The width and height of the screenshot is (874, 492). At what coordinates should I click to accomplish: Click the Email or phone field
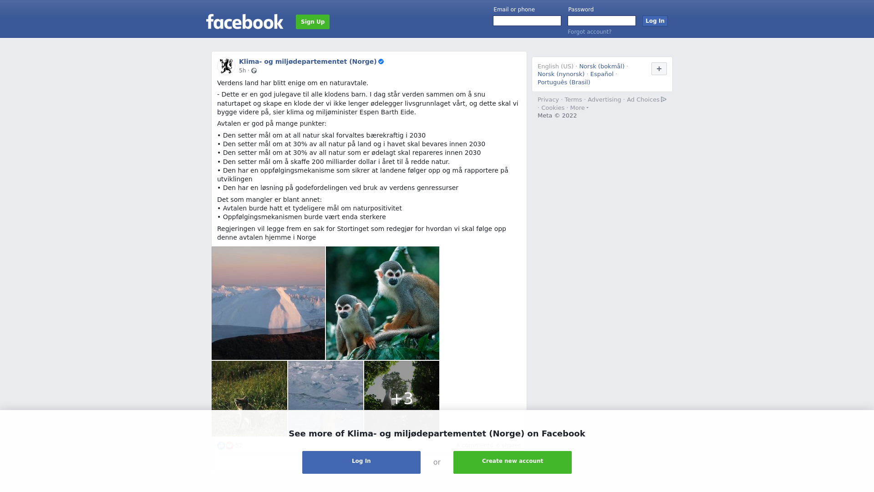click(527, 21)
